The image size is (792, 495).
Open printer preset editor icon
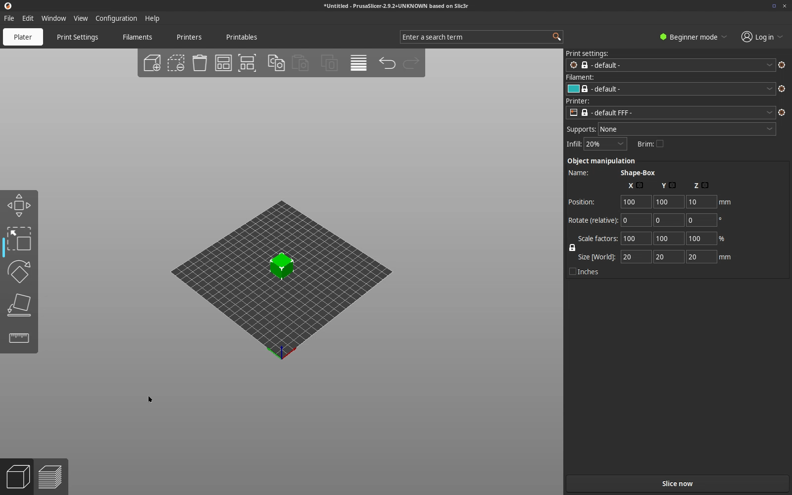[x=782, y=112]
